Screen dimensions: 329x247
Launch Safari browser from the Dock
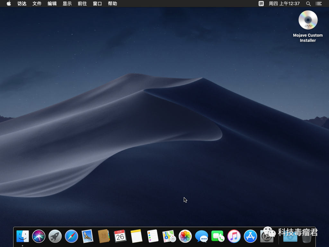click(x=71, y=236)
